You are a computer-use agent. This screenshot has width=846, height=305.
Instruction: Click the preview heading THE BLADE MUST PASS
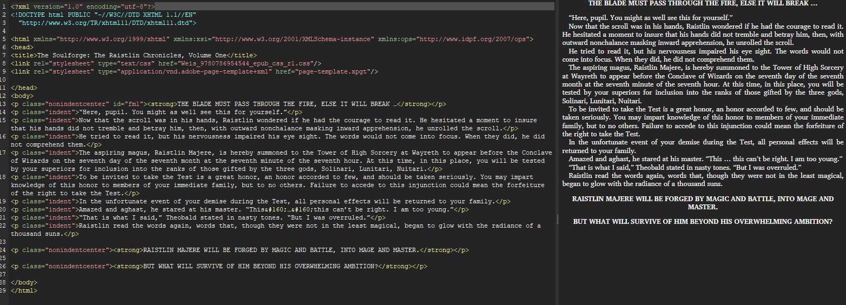[x=702, y=3]
